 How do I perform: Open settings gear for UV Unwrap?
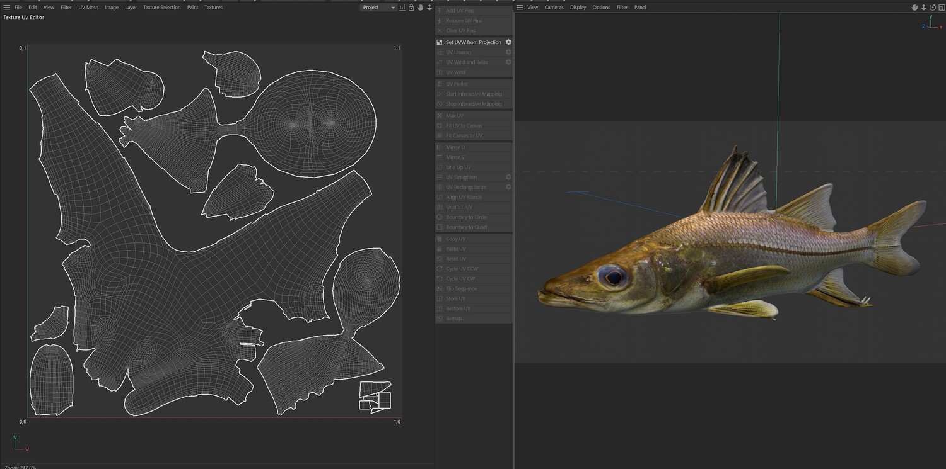click(508, 52)
